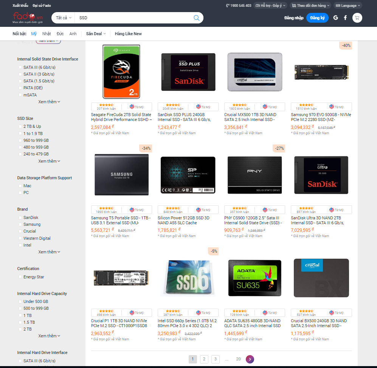Select the Mỹ featured tab
The image size is (377, 368).
click(34, 34)
